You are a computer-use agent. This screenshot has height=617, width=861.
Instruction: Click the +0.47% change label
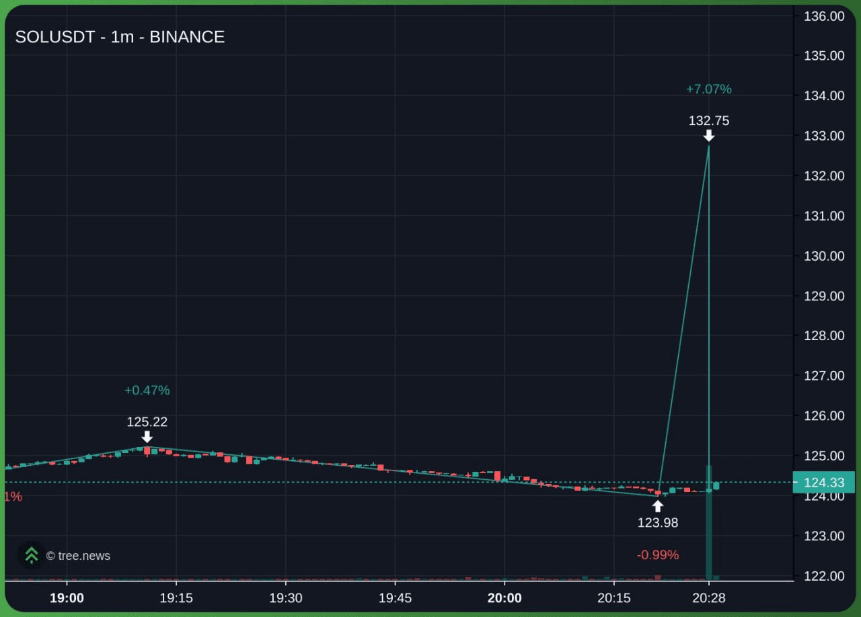point(147,390)
